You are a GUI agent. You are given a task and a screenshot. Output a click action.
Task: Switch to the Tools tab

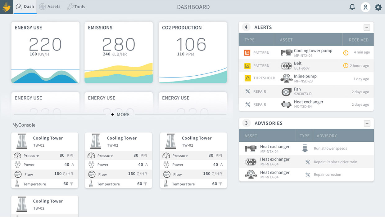pos(76,7)
